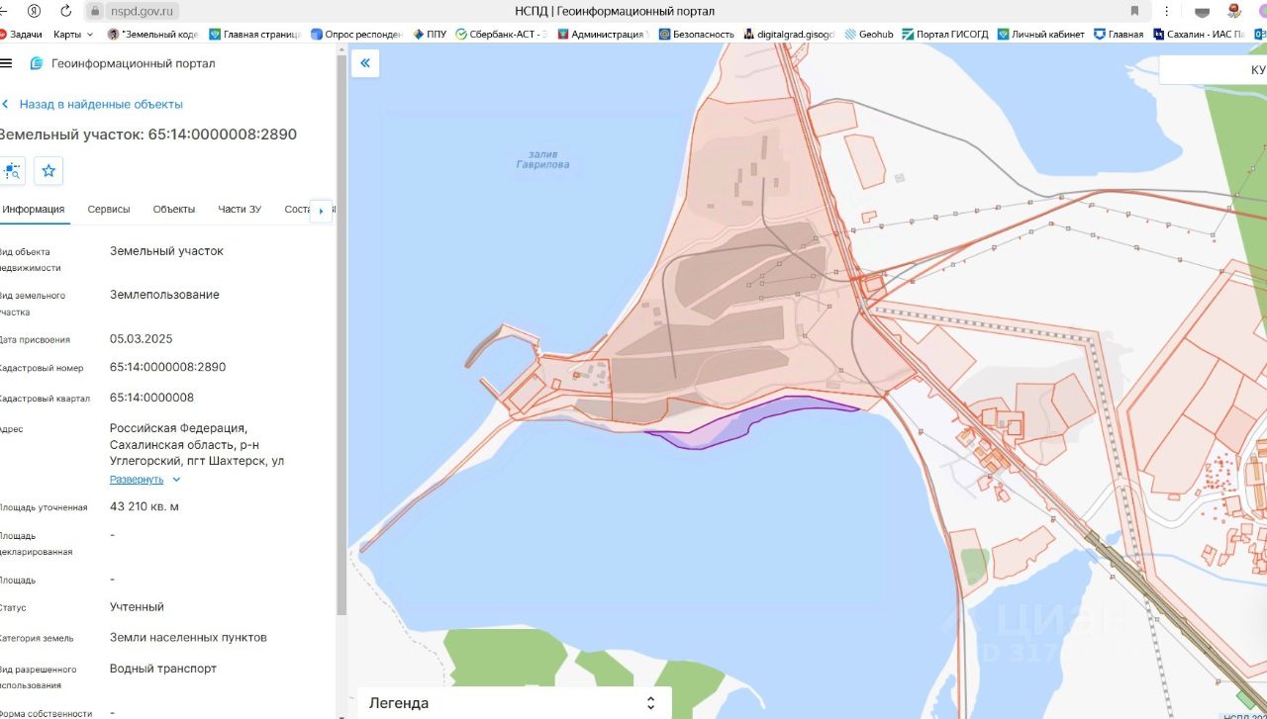Click the cadastral number value 65:14:0000008:2890
1267x719 pixels.
coord(168,367)
